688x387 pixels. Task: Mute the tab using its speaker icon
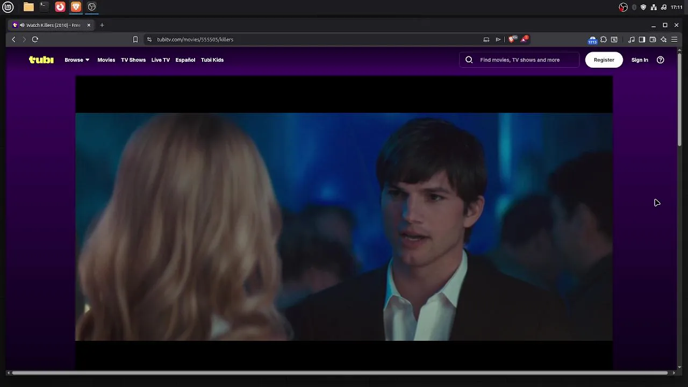point(22,25)
